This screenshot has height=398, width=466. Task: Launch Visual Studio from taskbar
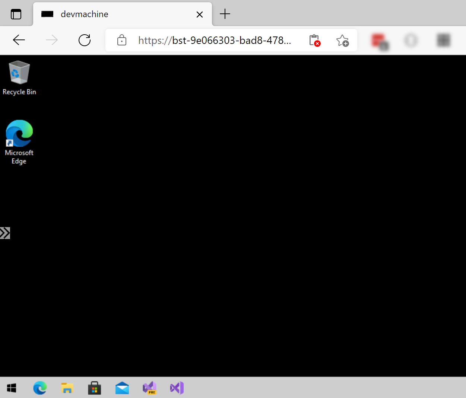(177, 388)
